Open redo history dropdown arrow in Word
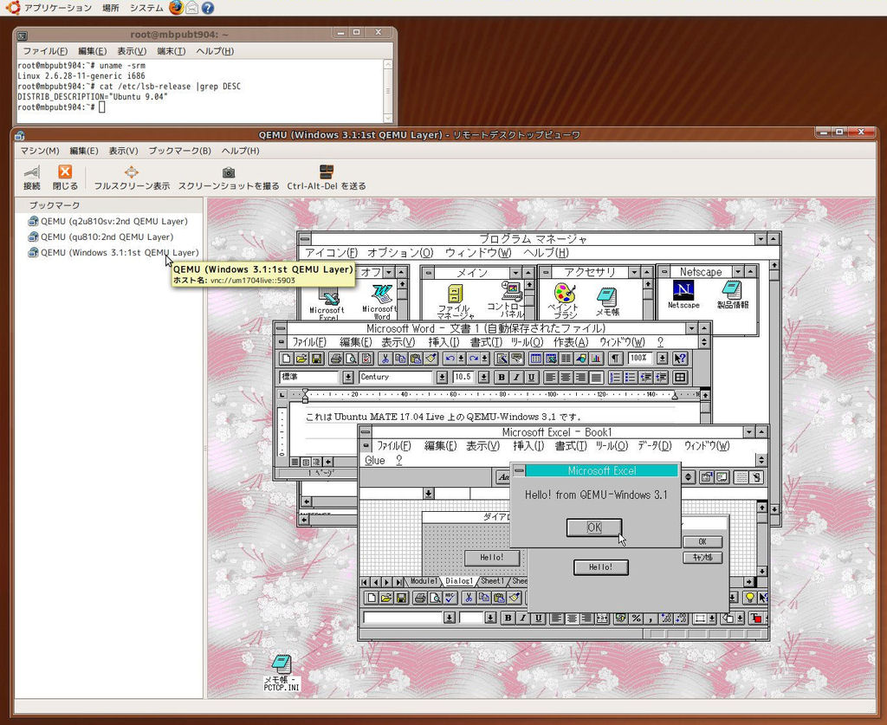 tap(485, 358)
